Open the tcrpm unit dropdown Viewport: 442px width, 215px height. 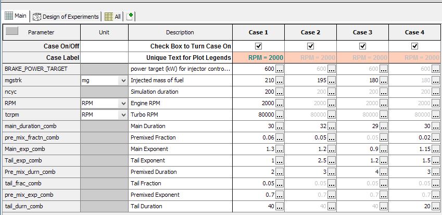tap(123, 115)
